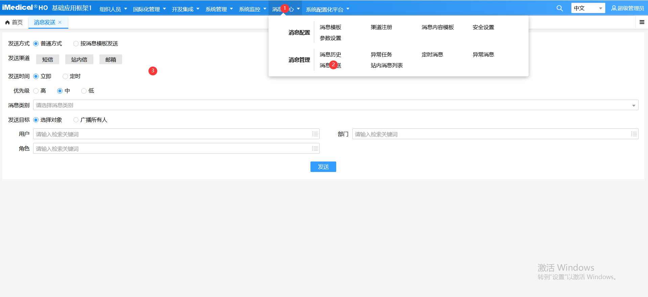Image resolution: width=648 pixels, height=297 pixels.
Task: Select 按消息模板发送 radio option
Action: (76, 44)
